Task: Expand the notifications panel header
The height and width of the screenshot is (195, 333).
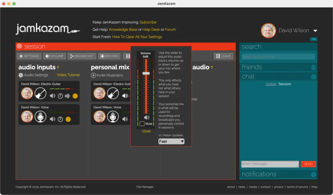Action: (x=278, y=174)
